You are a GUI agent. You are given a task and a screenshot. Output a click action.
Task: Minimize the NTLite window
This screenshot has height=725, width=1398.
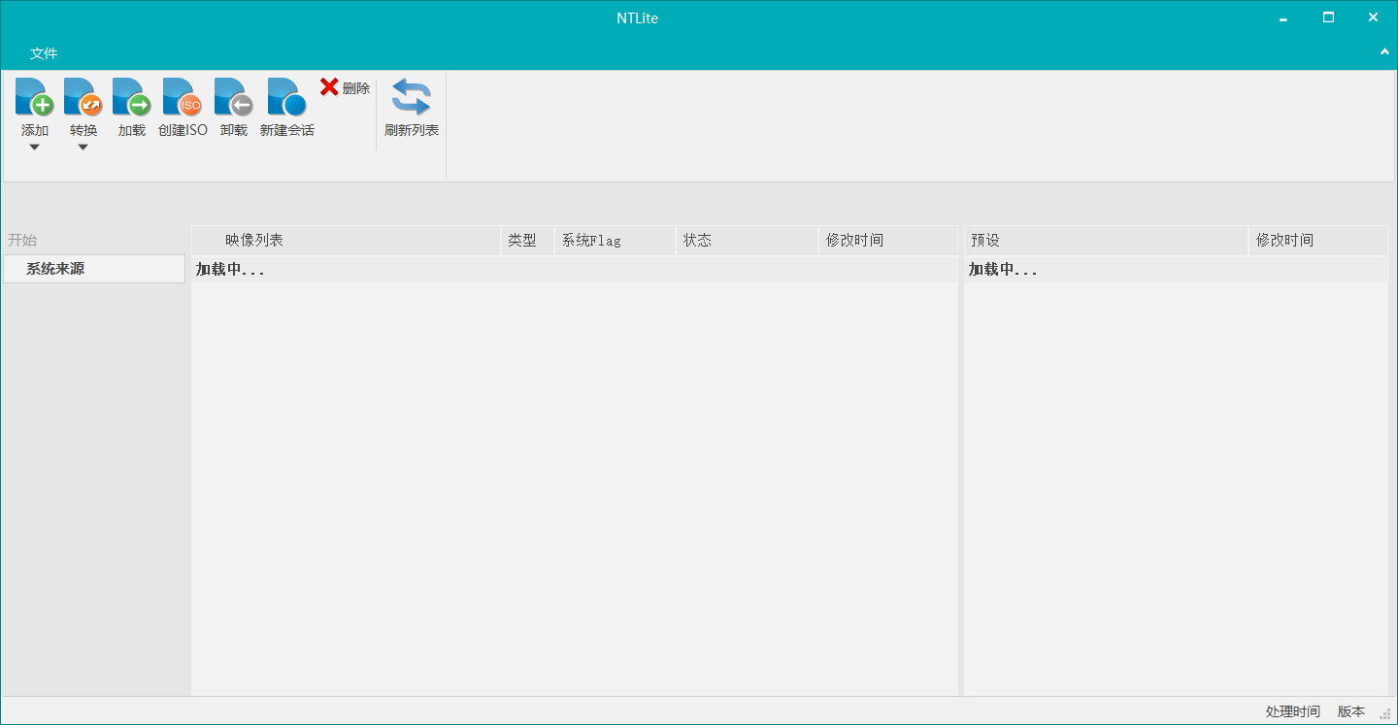[x=1283, y=17]
